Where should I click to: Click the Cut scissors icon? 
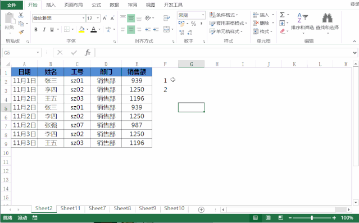tap(21, 15)
